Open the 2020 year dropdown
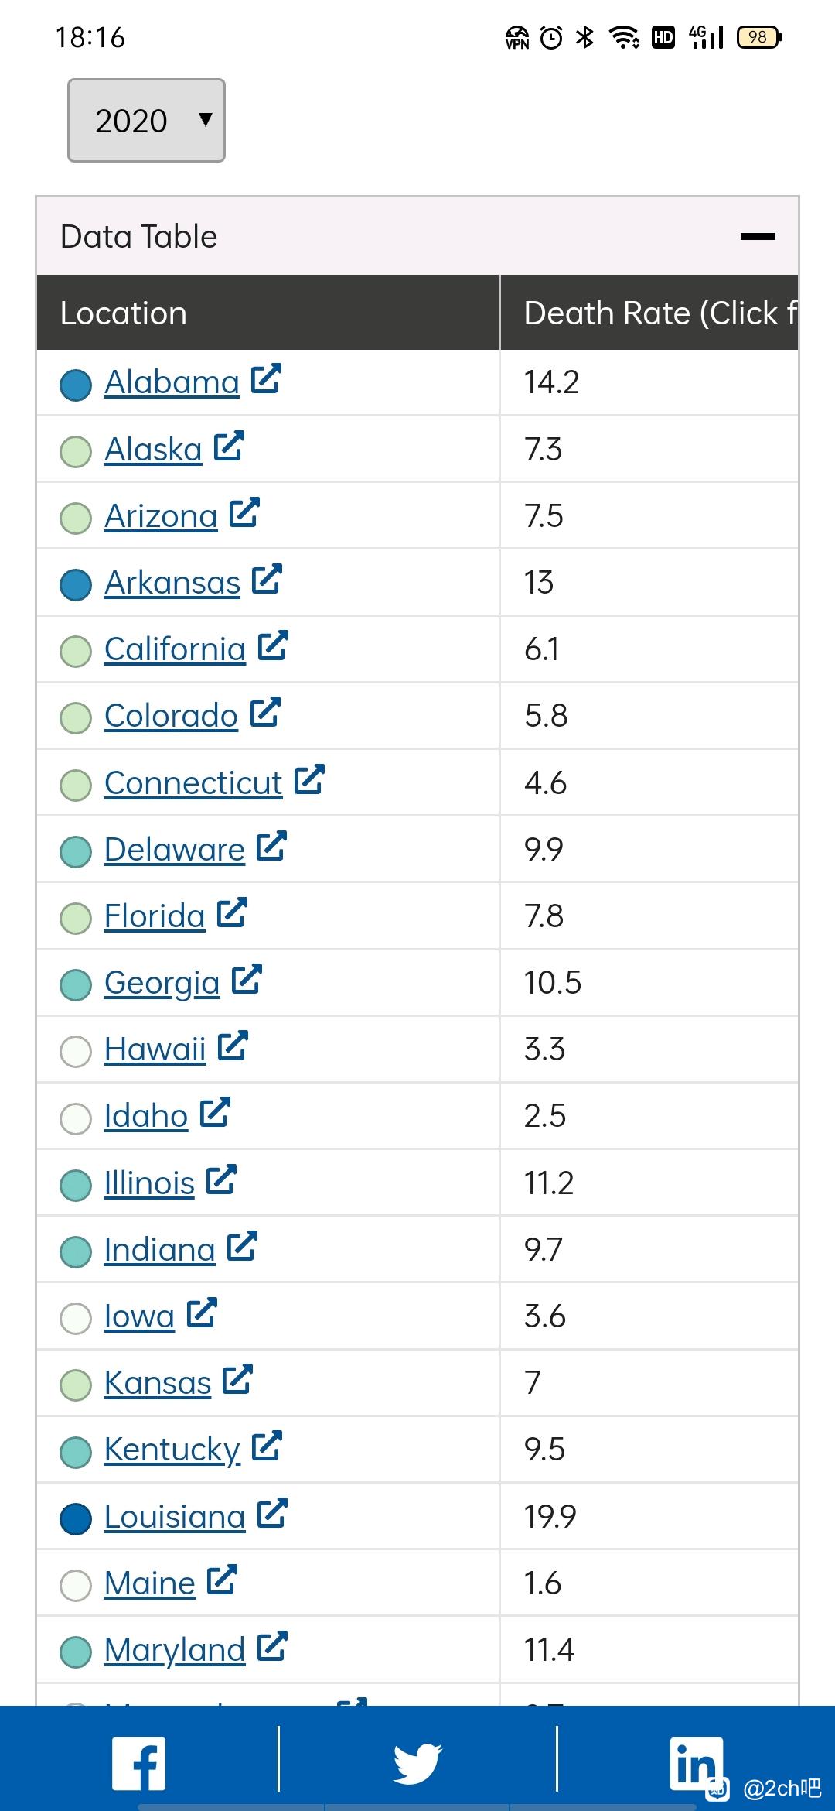 pos(146,121)
